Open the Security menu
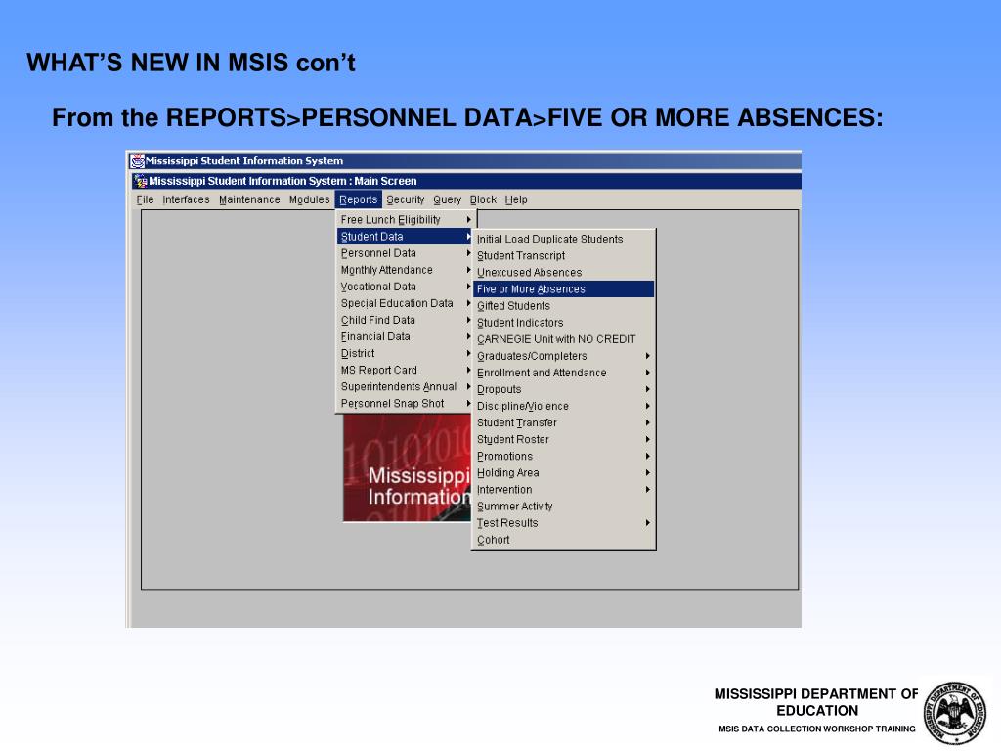1001x751 pixels. (x=405, y=199)
